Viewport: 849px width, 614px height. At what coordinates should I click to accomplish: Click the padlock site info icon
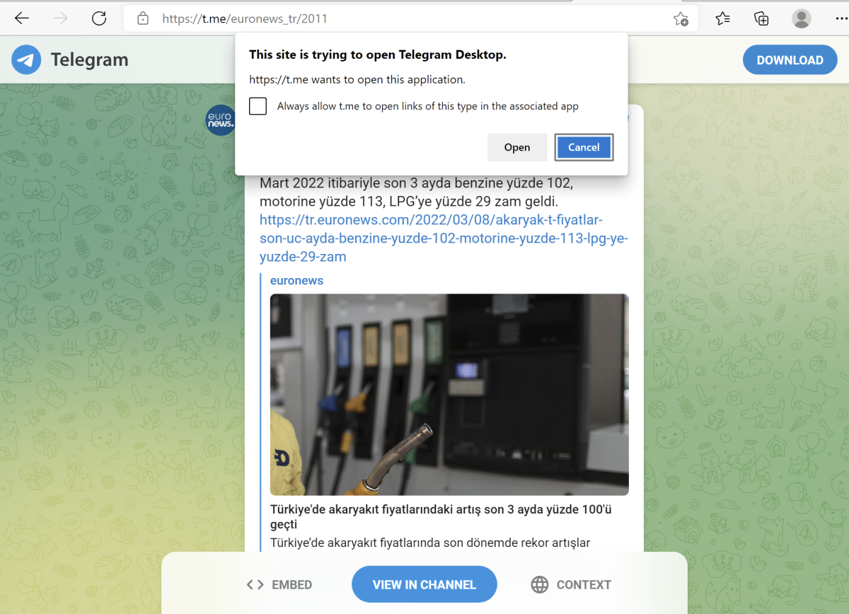pos(143,19)
